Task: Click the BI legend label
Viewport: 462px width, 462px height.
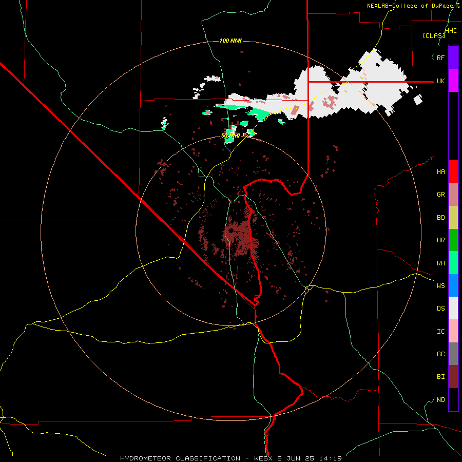Action: (440, 377)
